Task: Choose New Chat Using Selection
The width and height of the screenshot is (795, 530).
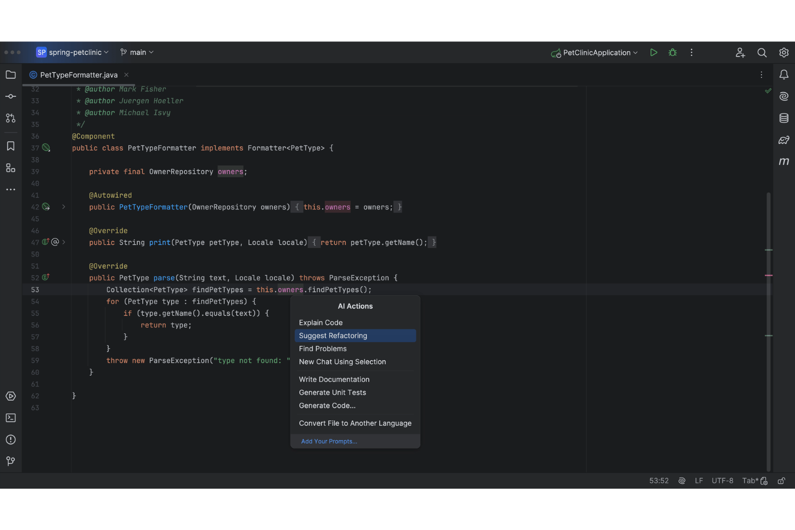Action: click(x=355, y=362)
